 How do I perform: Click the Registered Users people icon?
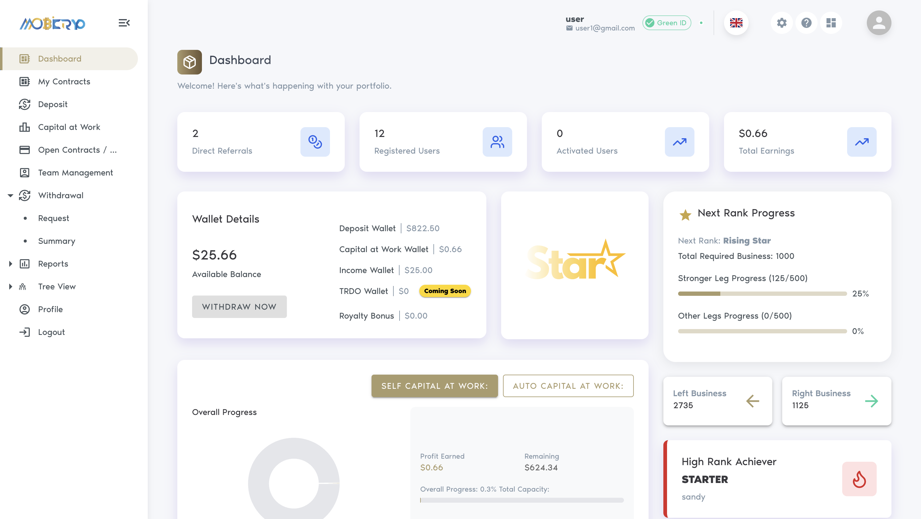497,142
